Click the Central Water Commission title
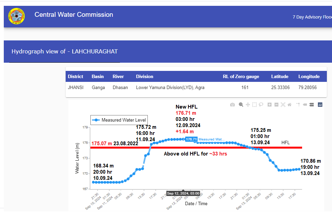Image resolution: width=332 pixels, height=224 pixels. click(74, 15)
